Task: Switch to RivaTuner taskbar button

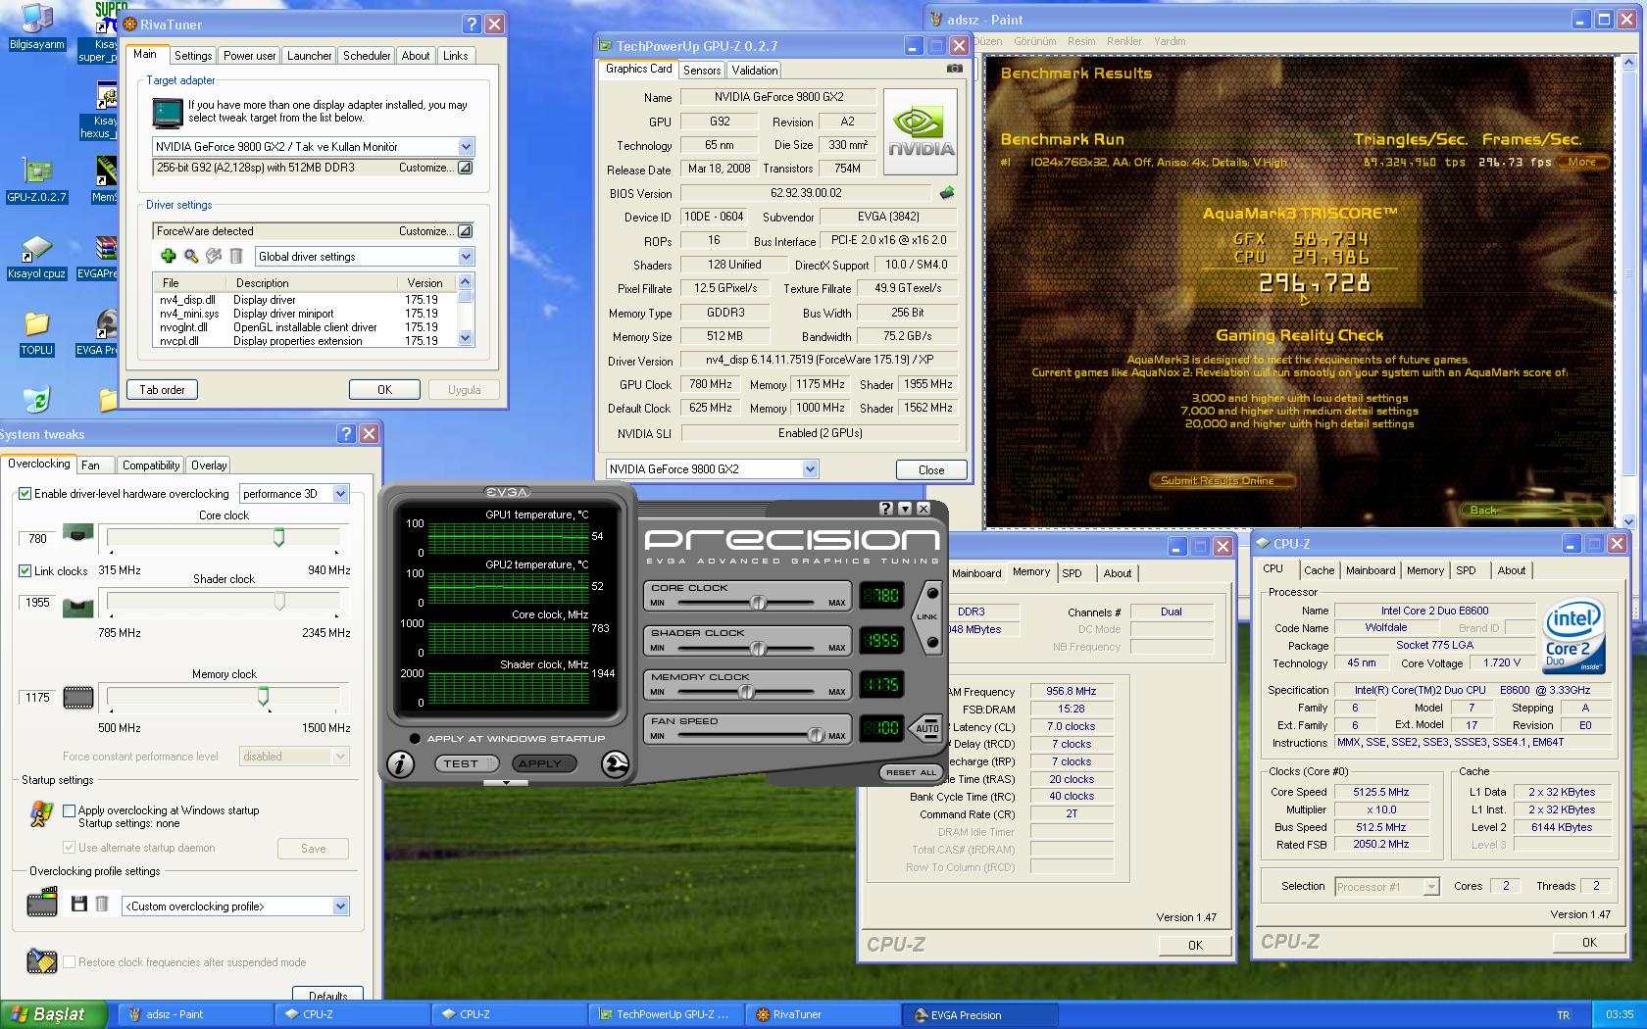Action: [x=822, y=1014]
